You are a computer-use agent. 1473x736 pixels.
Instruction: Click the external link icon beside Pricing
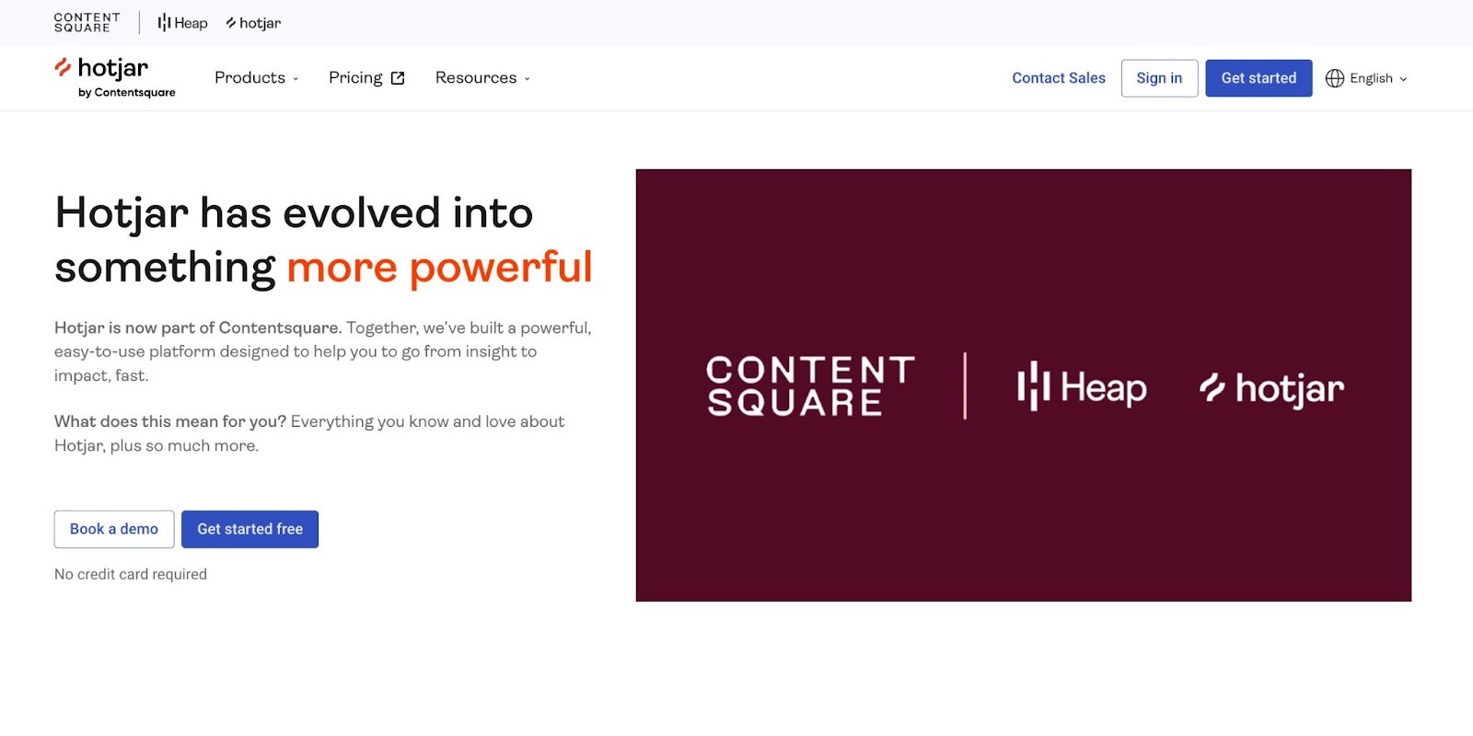coord(398,78)
